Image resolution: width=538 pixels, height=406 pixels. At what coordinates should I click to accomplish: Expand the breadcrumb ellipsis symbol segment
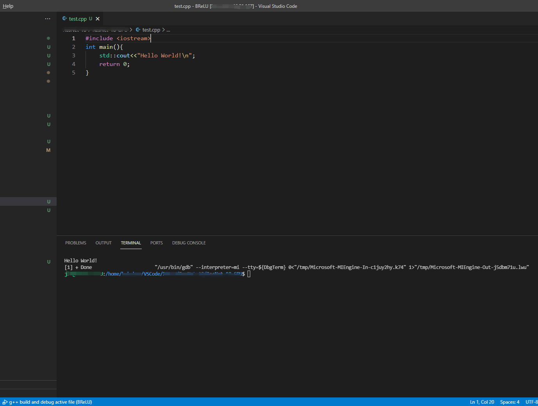[x=168, y=30]
